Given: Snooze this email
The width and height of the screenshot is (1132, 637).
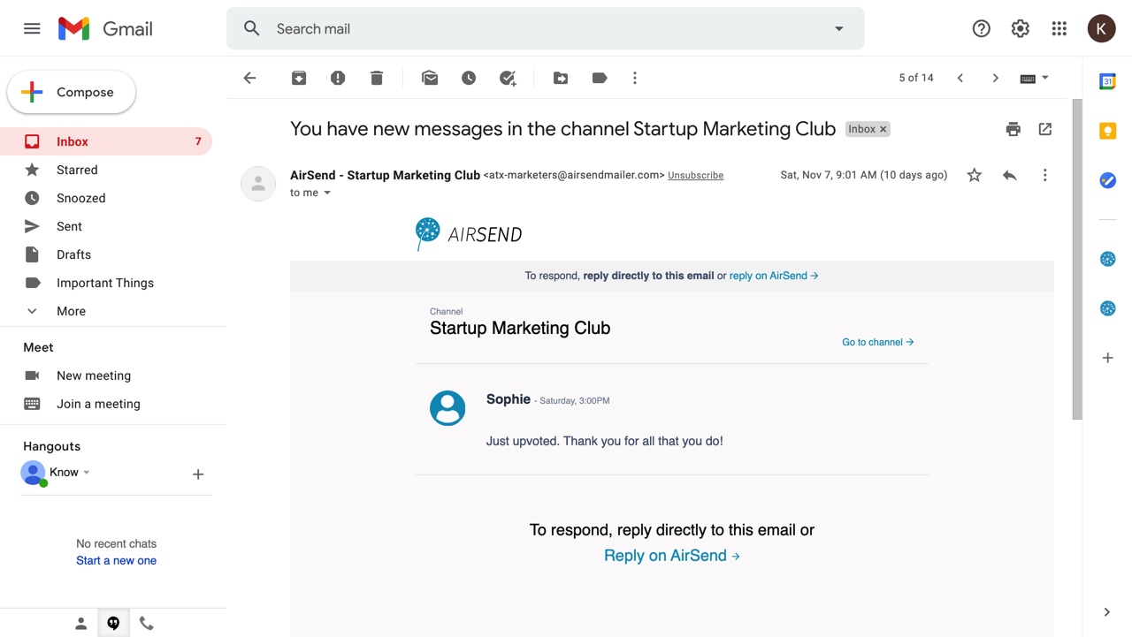Looking at the screenshot, I should (469, 78).
